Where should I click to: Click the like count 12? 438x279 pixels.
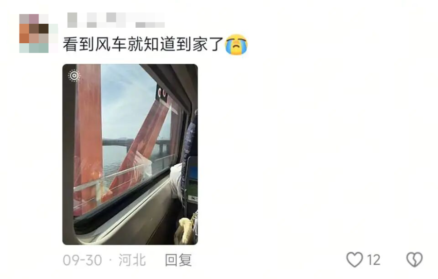tap(373, 260)
